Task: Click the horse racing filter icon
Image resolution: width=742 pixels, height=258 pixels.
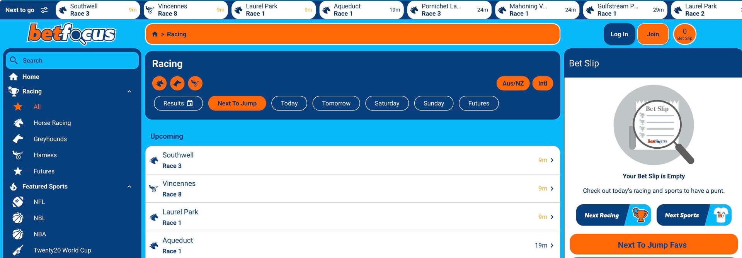Action: pyautogui.click(x=159, y=83)
